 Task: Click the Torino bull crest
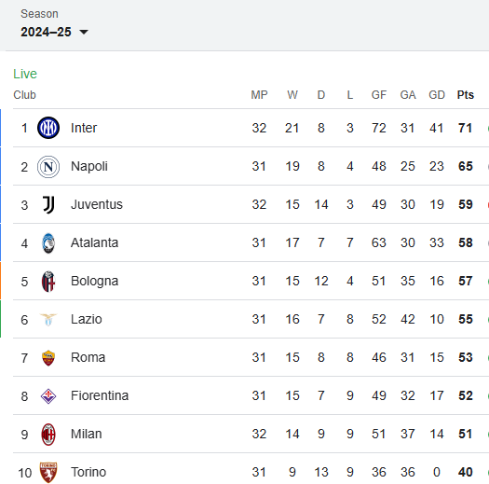click(48, 473)
